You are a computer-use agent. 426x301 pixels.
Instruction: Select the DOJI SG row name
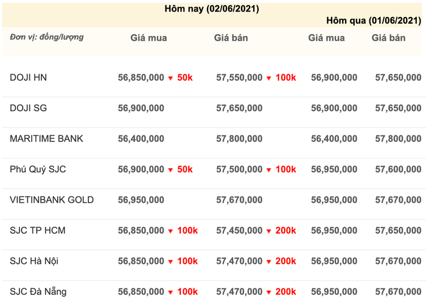pyautogui.click(x=28, y=108)
